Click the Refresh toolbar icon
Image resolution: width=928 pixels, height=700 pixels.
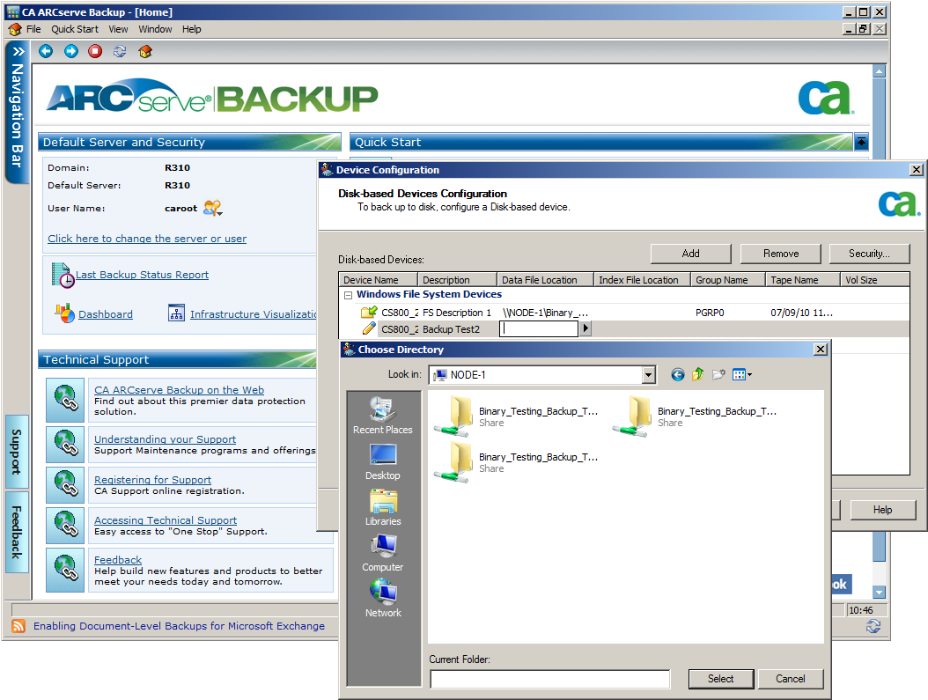120,51
